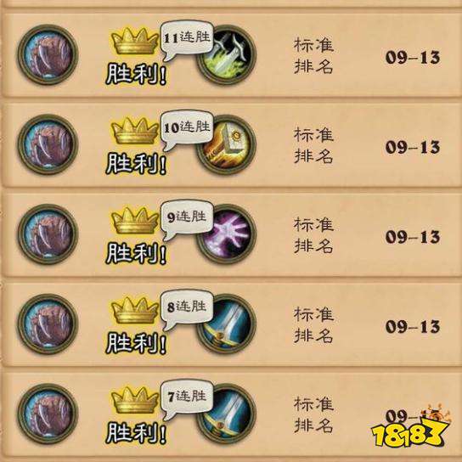The image size is (462, 462).
Task: Click the lightning opponent icon in 11连胜 row
Action: tap(227, 55)
